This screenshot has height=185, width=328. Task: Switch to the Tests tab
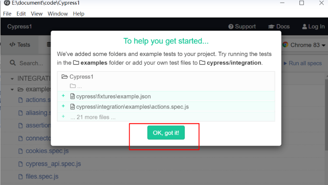pyautogui.click(x=20, y=45)
